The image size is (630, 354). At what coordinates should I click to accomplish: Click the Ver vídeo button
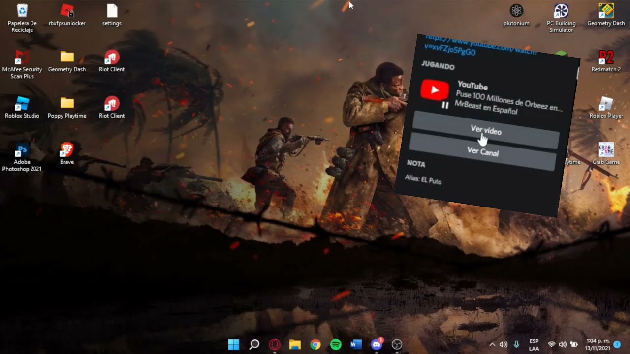click(x=486, y=131)
